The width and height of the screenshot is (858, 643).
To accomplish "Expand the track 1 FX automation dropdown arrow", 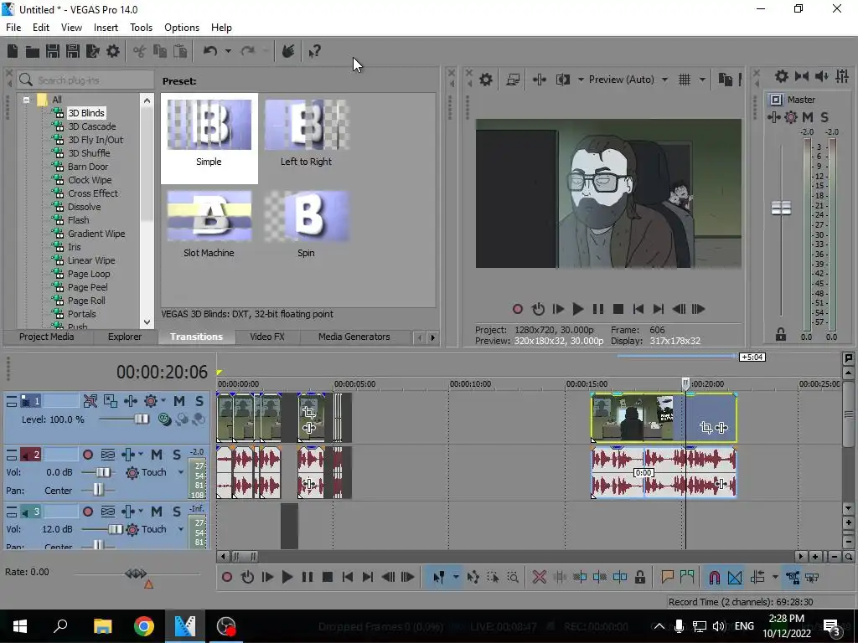I will (x=163, y=401).
